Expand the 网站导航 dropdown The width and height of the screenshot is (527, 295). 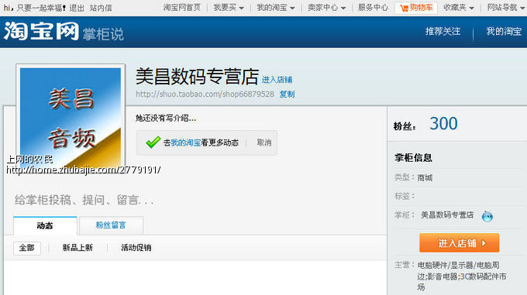click(x=506, y=8)
